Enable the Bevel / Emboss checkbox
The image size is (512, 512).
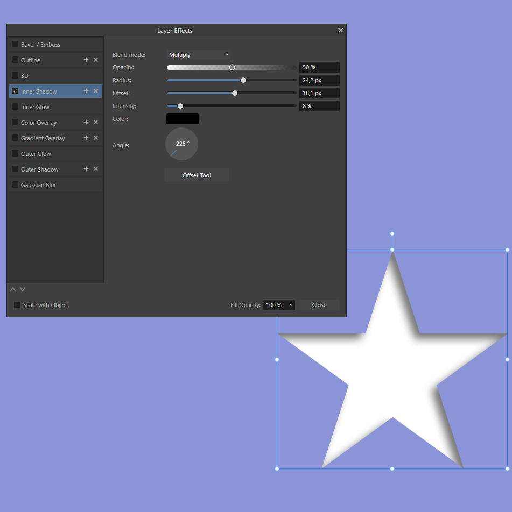15,45
